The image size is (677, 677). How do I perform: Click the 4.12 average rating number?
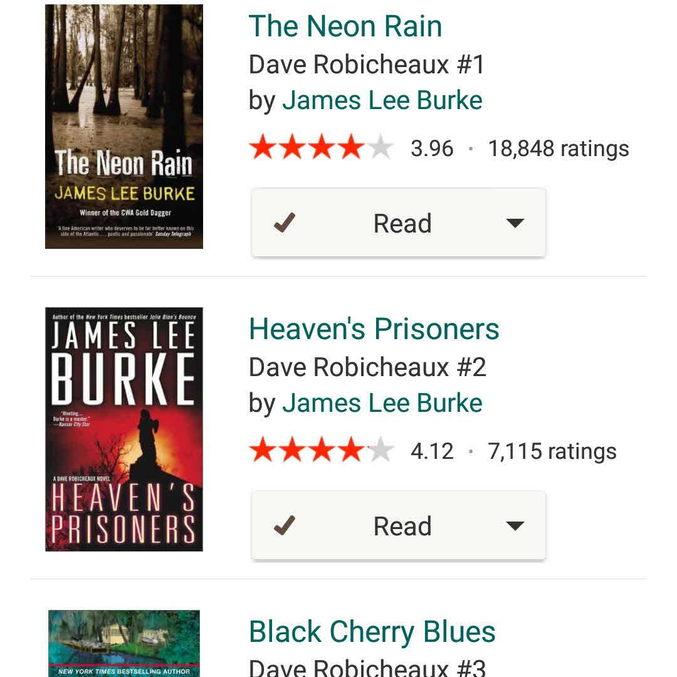[432, 451]
